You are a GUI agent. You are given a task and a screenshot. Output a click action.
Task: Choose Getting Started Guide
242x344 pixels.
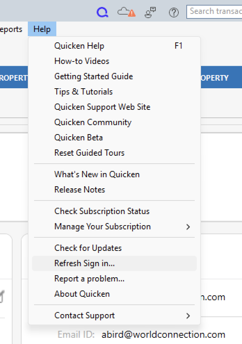click(x=114, y=76)
